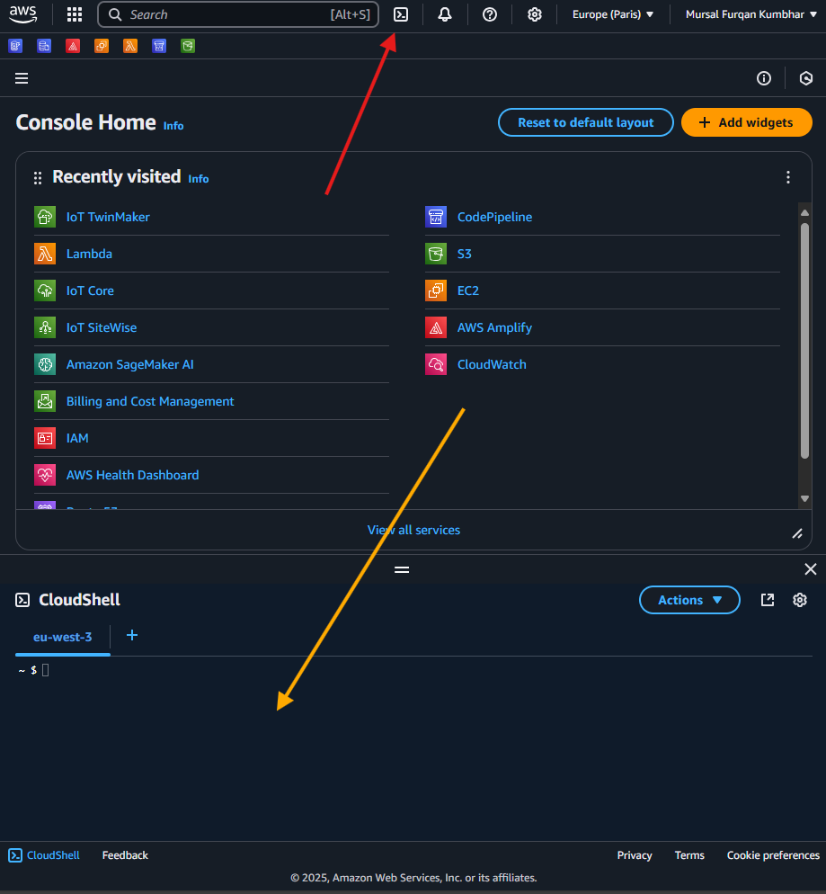Open Recently visited widget options menu
826x894 pixels.
click(x=788, y=177)
